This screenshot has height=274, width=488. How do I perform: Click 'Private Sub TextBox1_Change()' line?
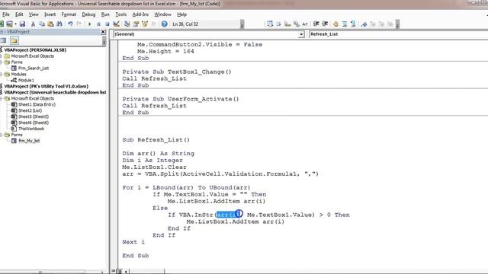pyautogui.click(x=177, y=72)
